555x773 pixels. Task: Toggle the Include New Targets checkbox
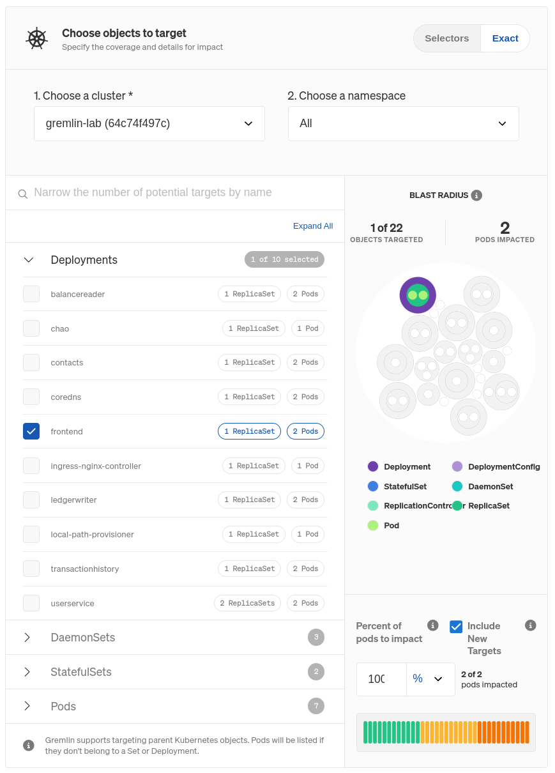coord(456,627)
